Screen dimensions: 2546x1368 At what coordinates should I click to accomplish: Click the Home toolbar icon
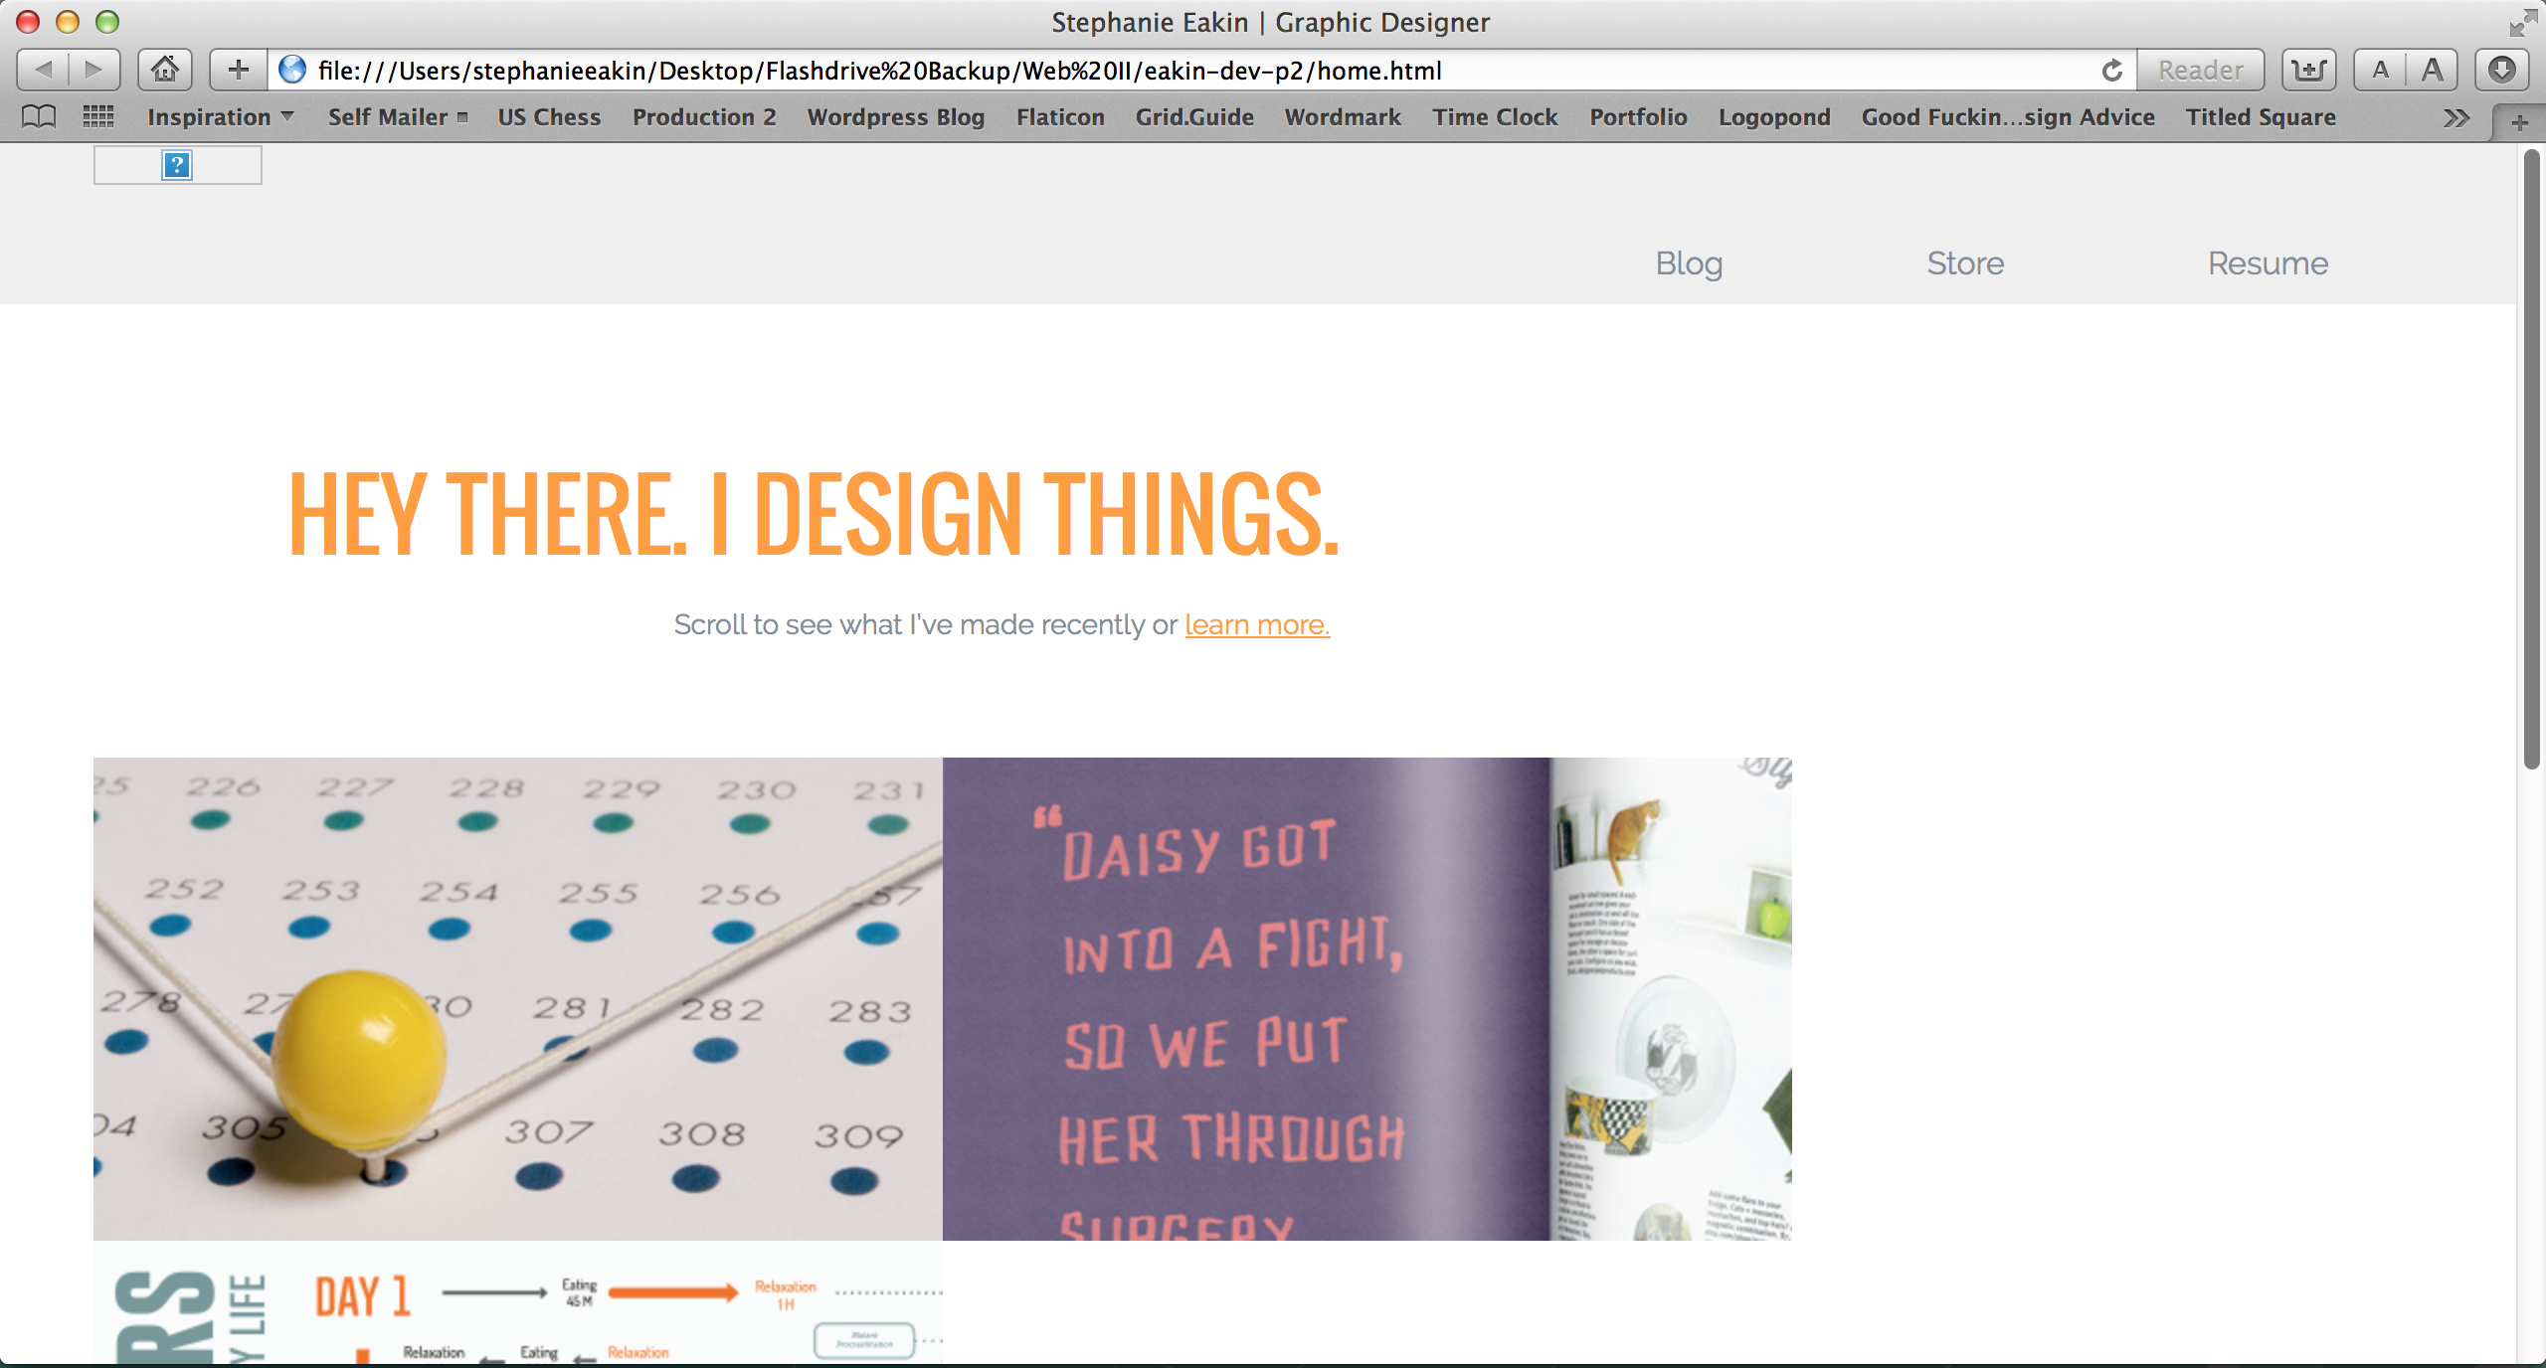pyautogui.click(x=165, y=70)
